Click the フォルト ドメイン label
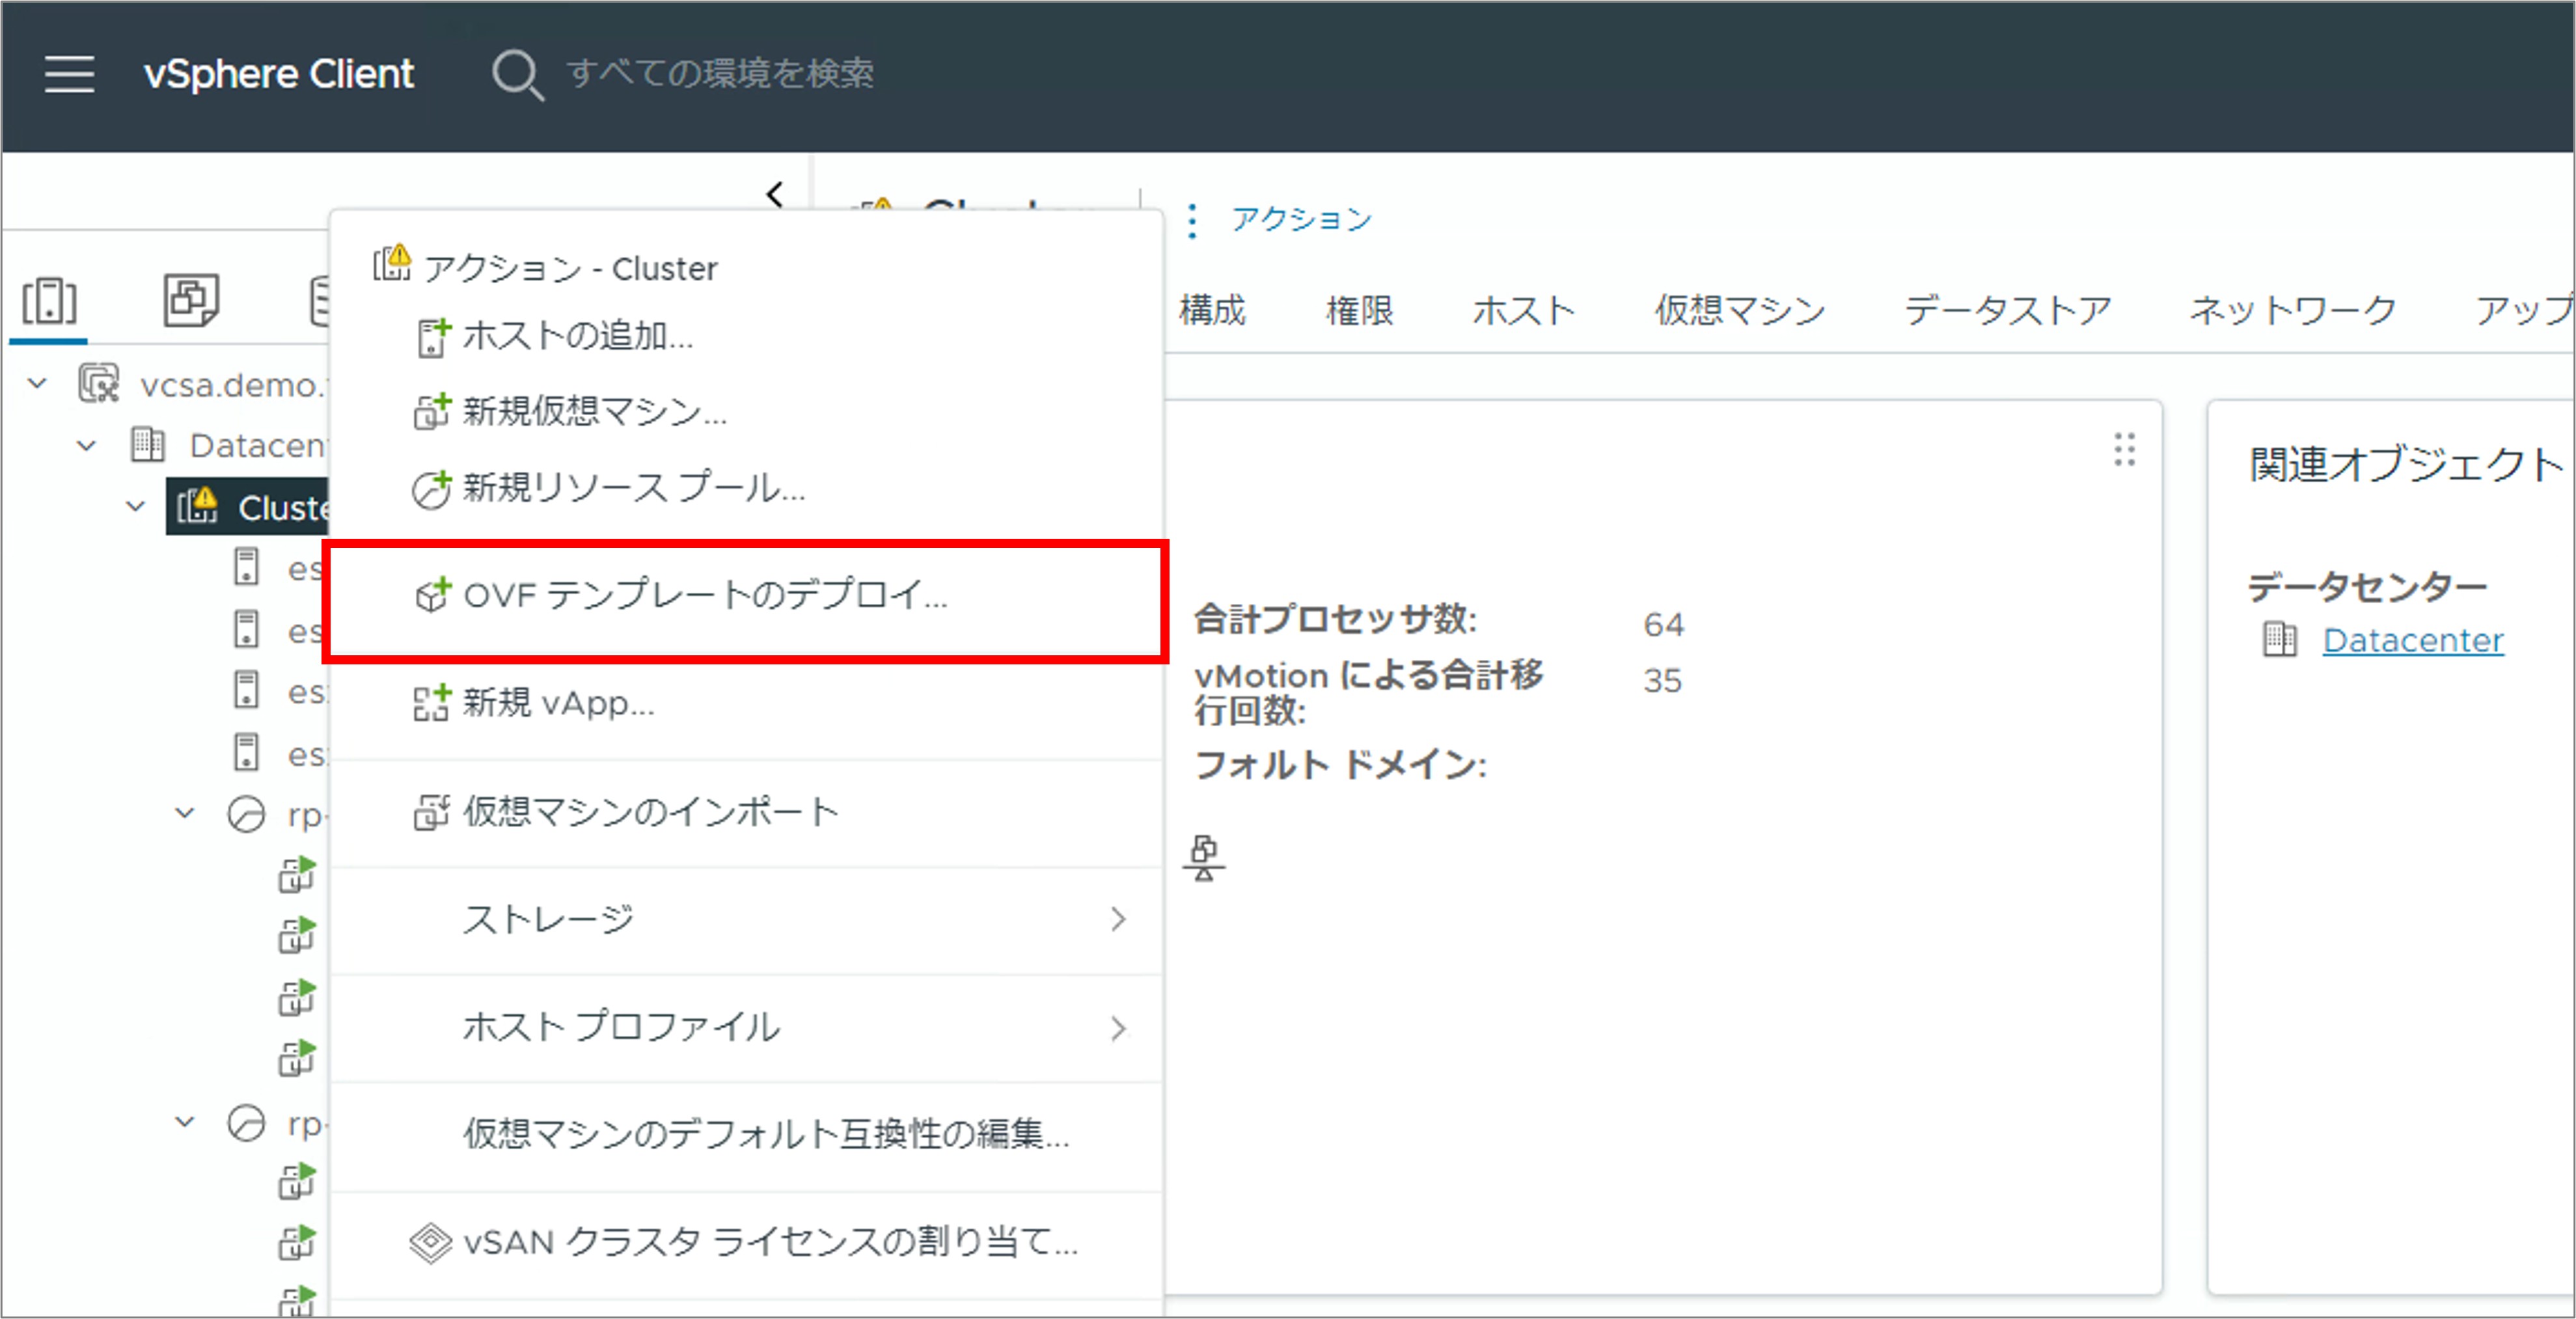The width and height of the screenshot is (2576, 1319). click(1341, 765)
